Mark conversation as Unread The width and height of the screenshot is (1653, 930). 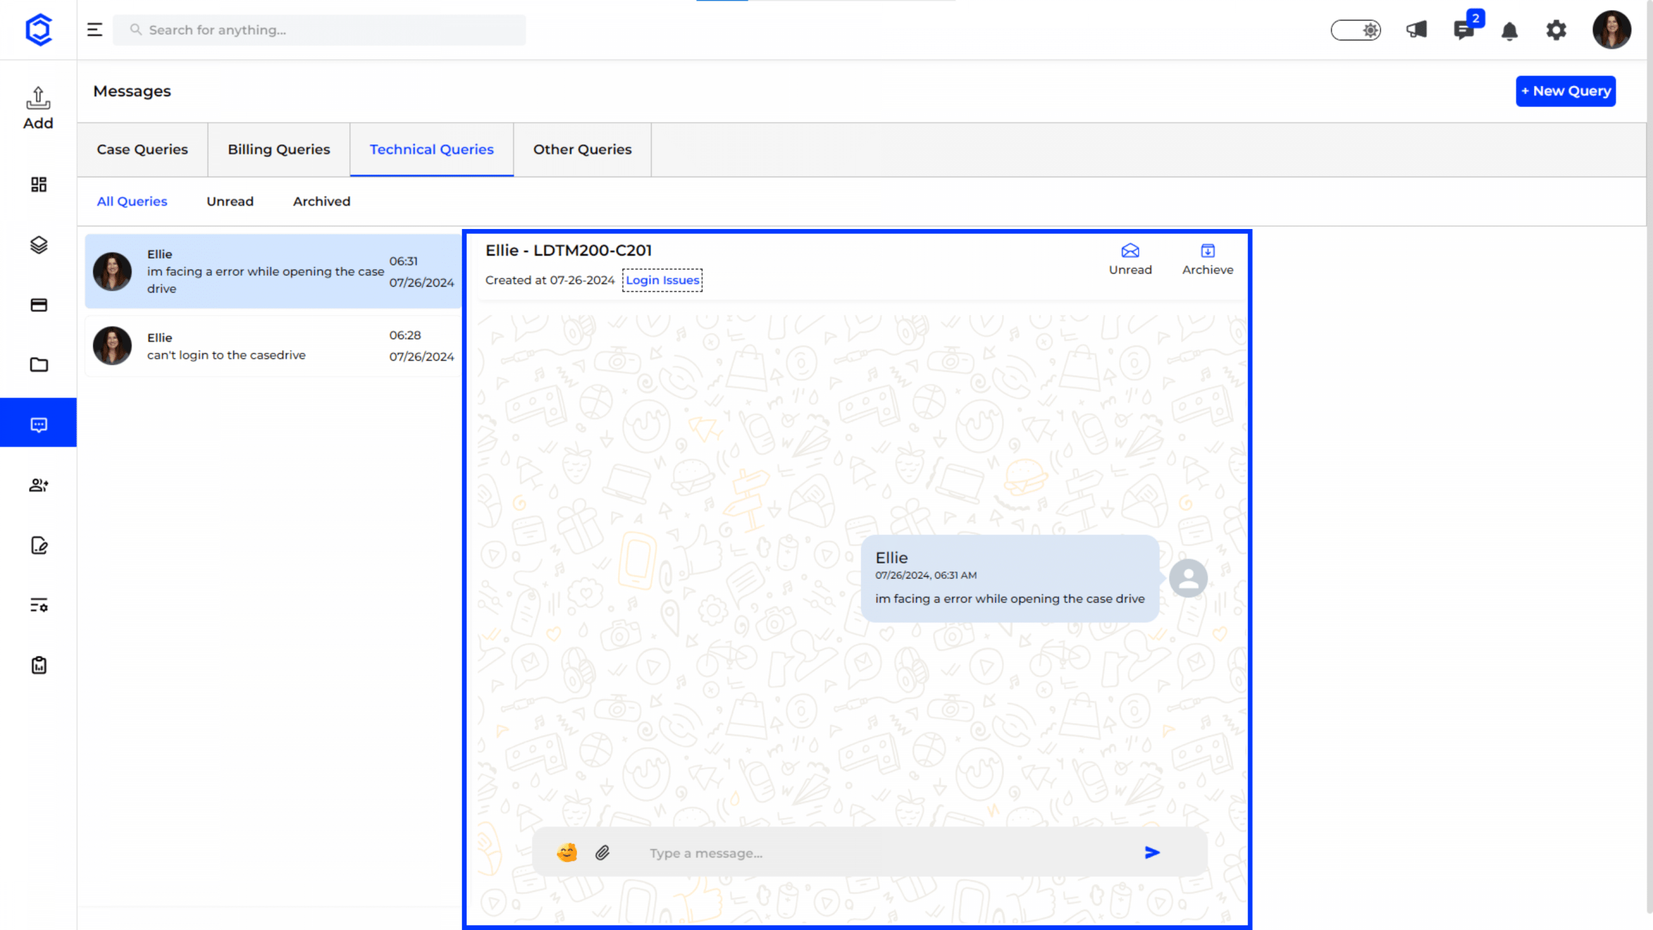1130,259
